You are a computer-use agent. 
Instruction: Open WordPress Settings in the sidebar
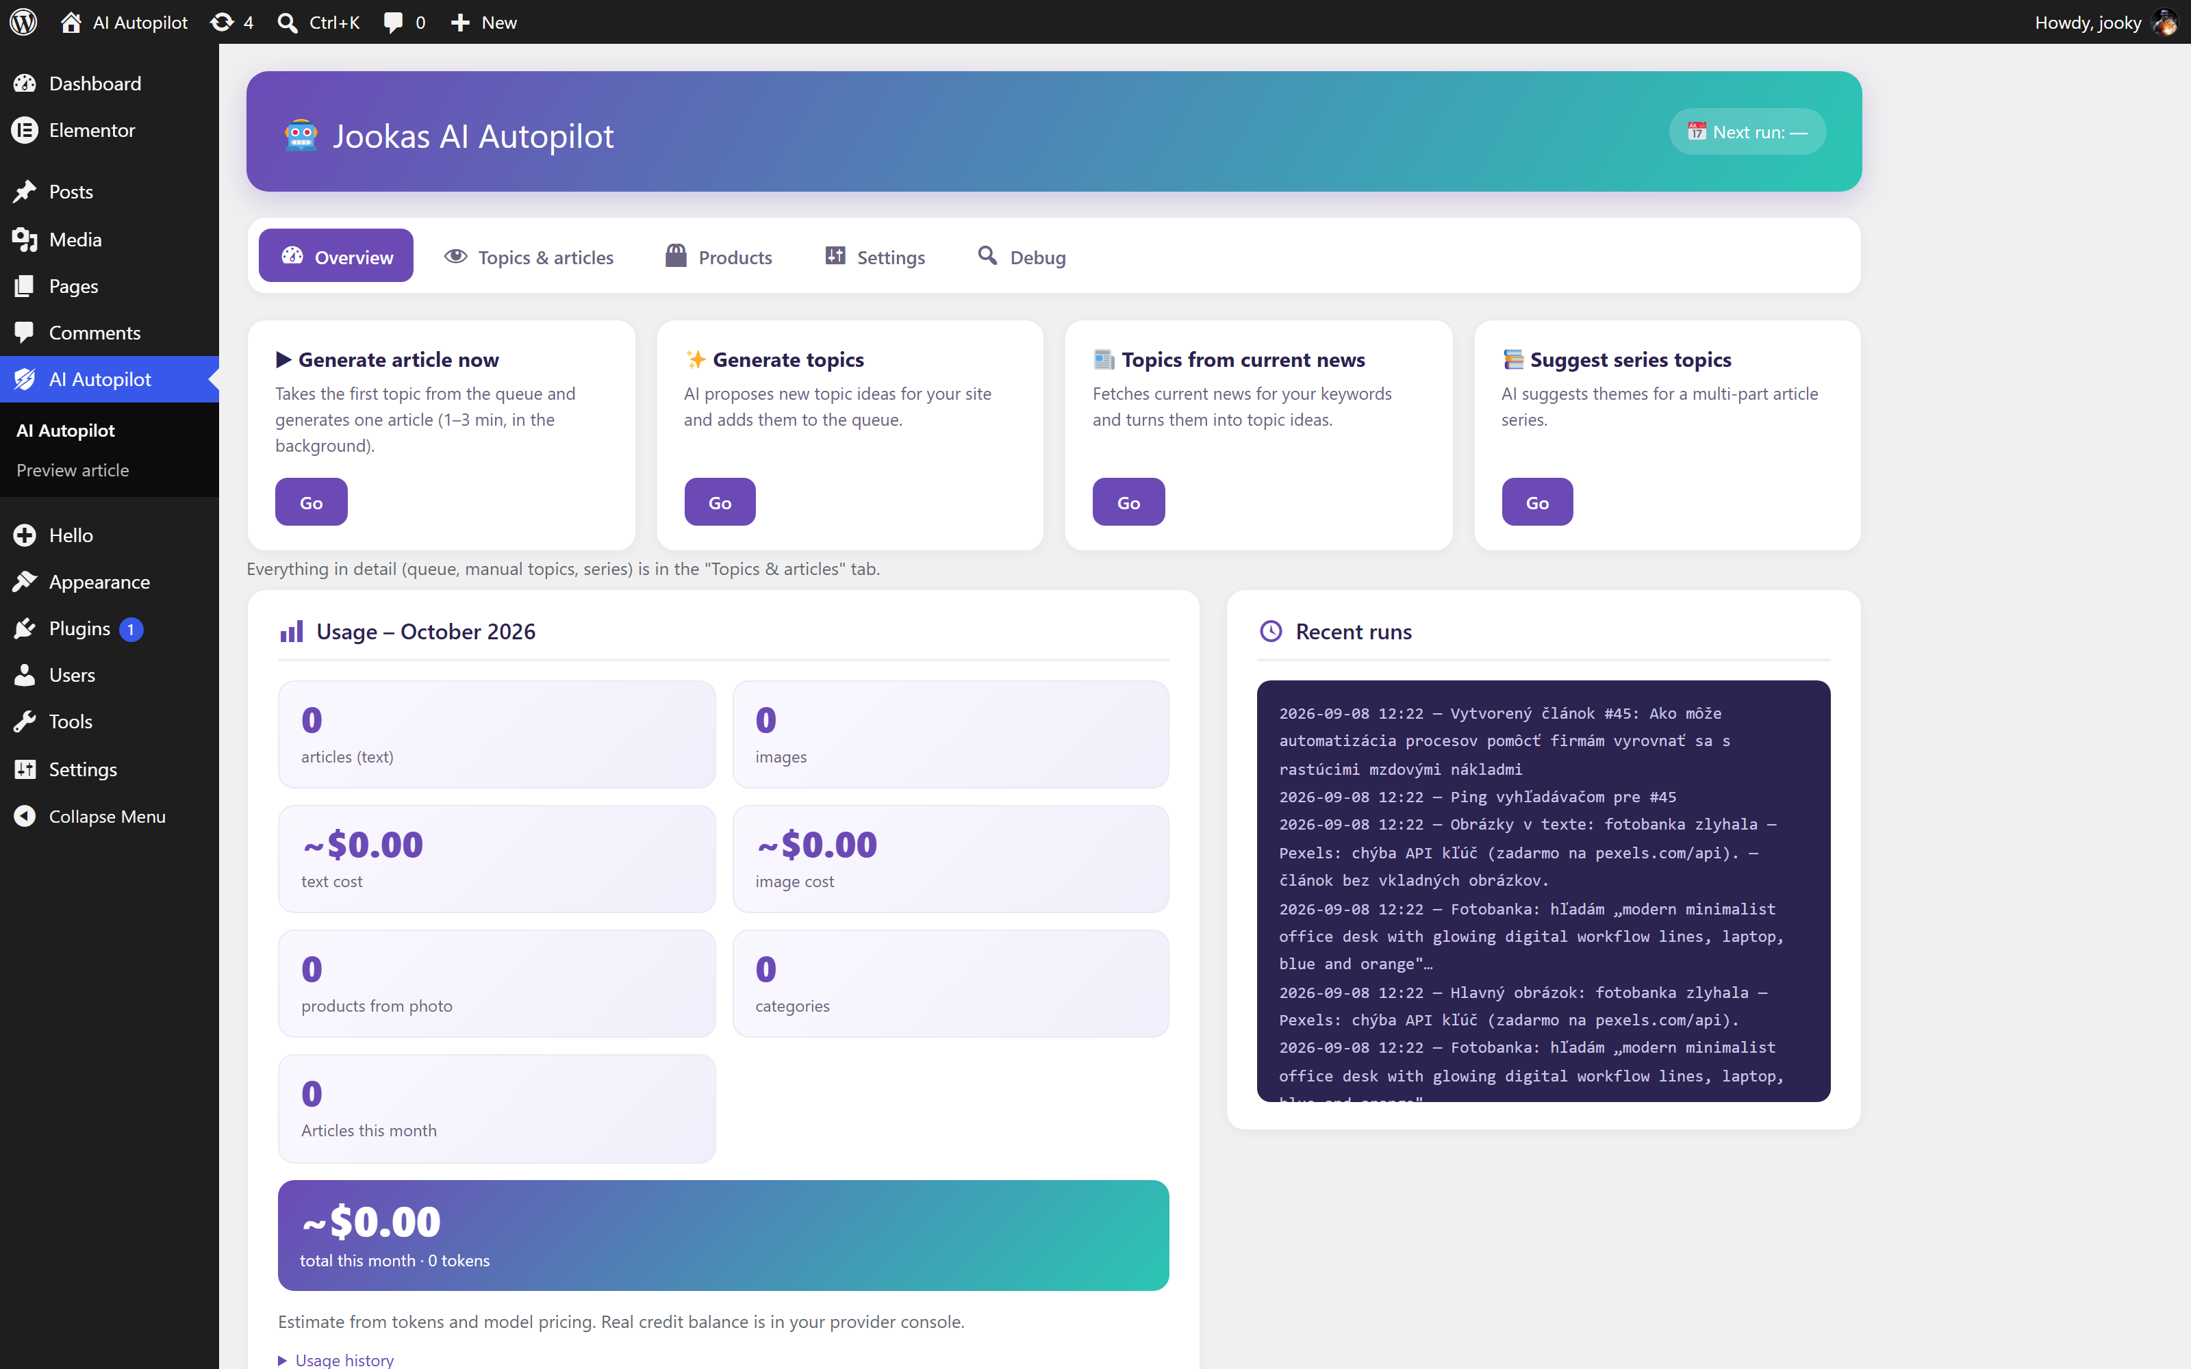(110, 769)
